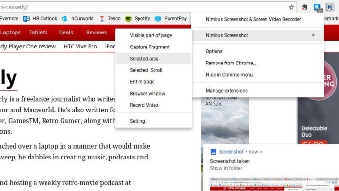The width and height of the screenshot is (339, 191).
Task: Open the screenshot preview thumbnail
Action: click(274, 184)
